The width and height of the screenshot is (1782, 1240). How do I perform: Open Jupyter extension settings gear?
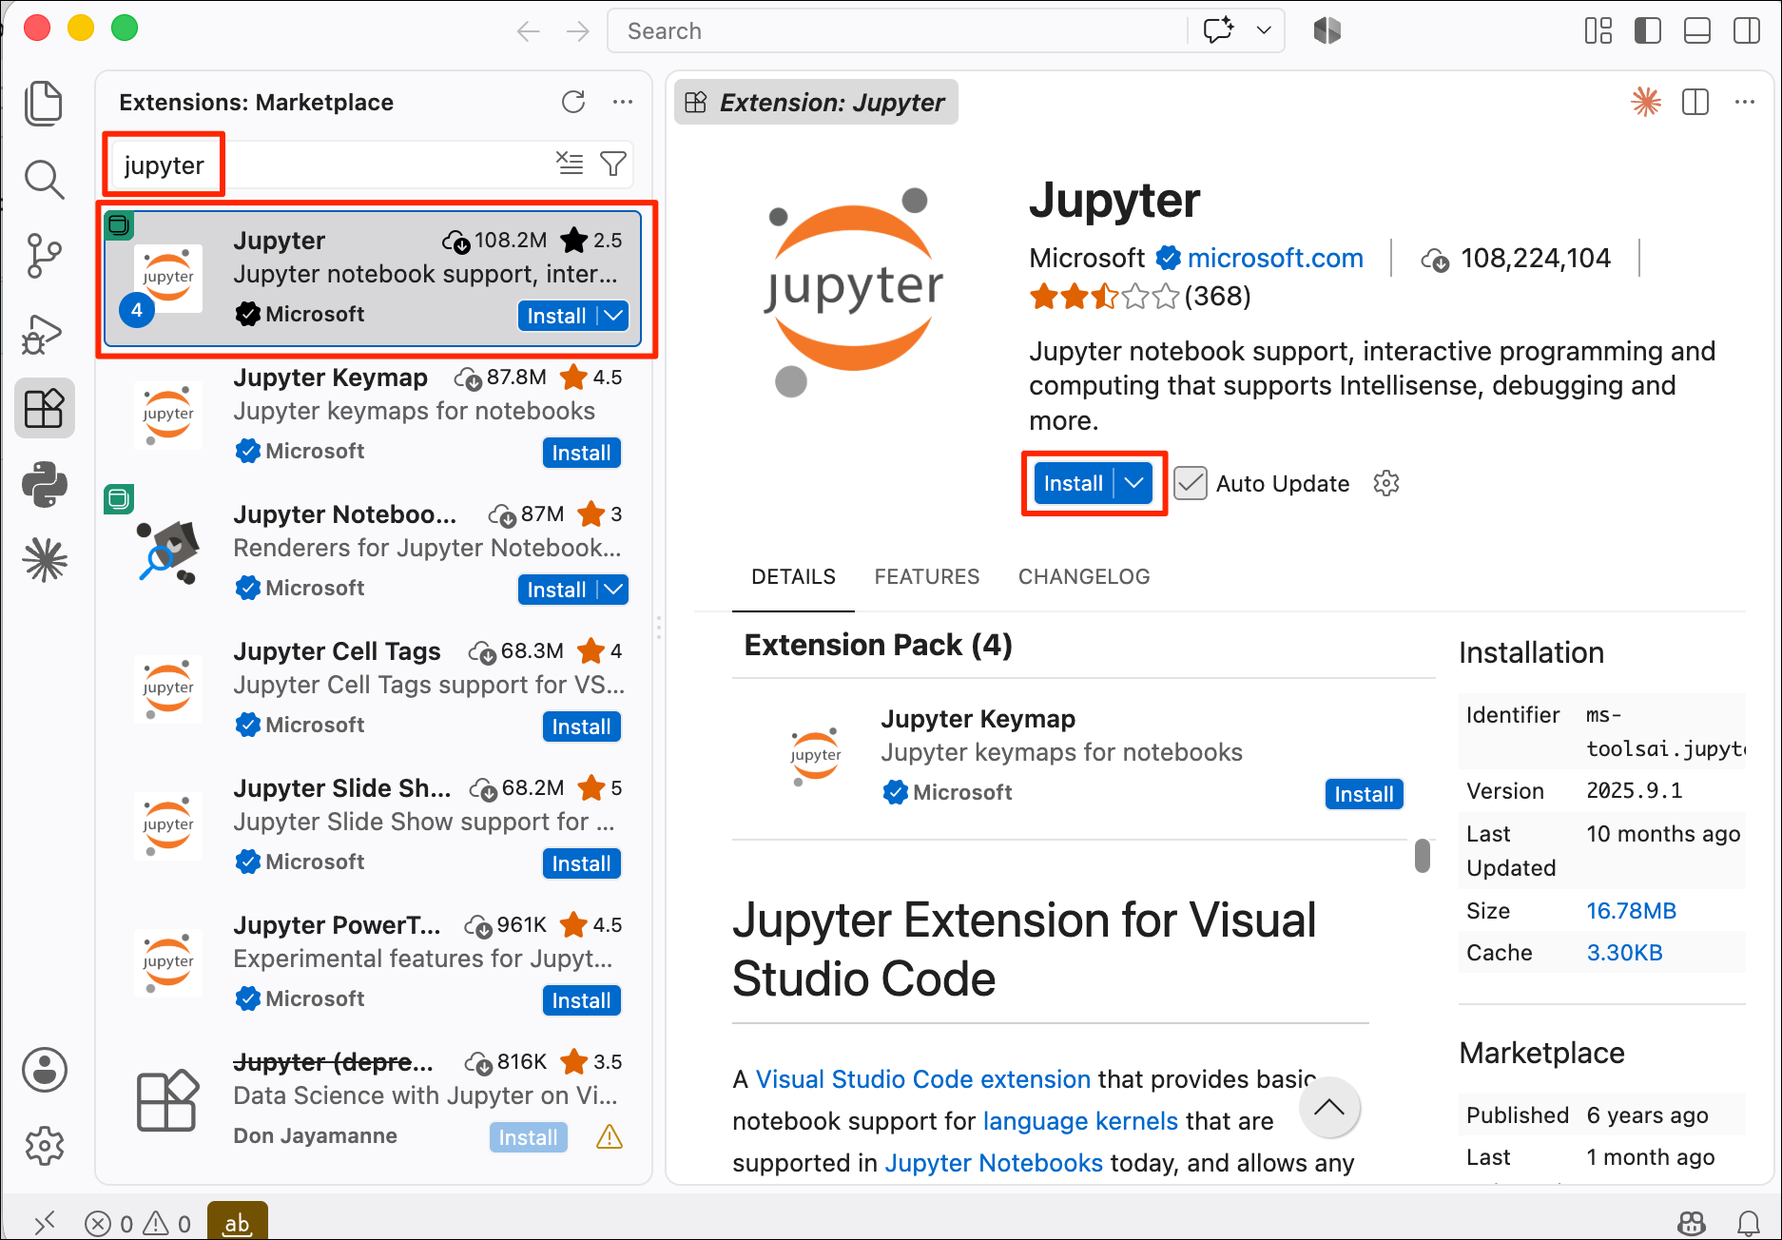click(x=1386, y=483)
